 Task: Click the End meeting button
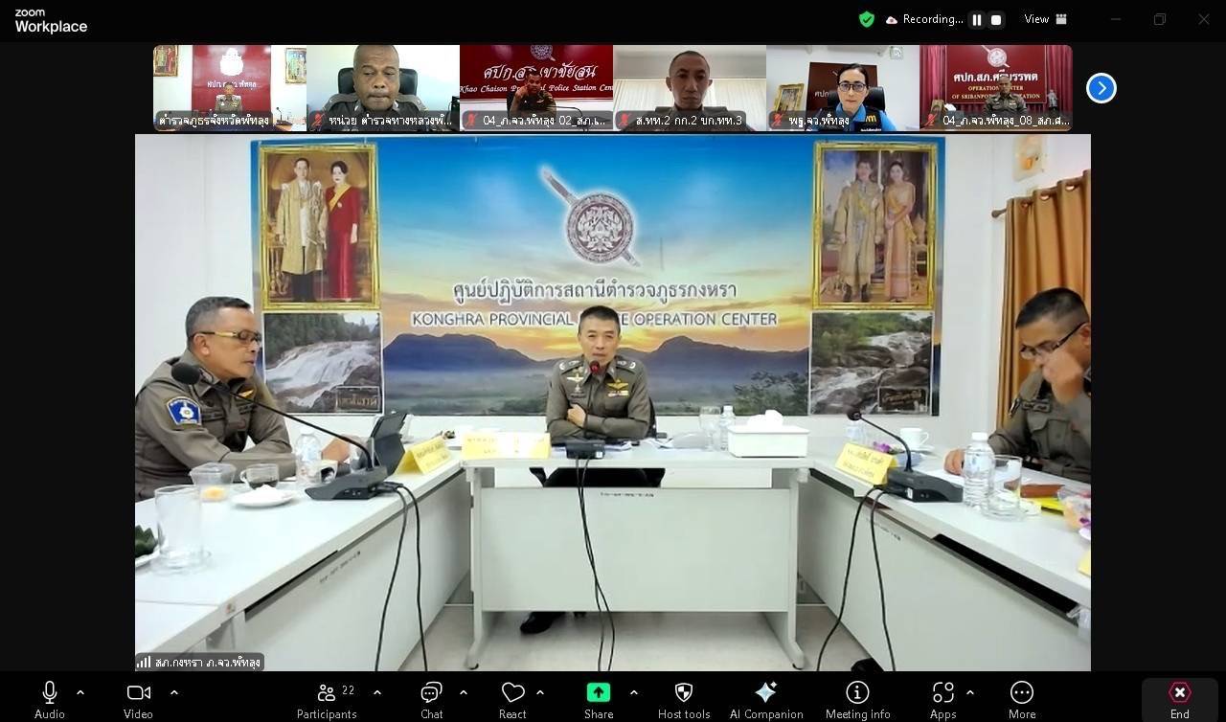1179,699
